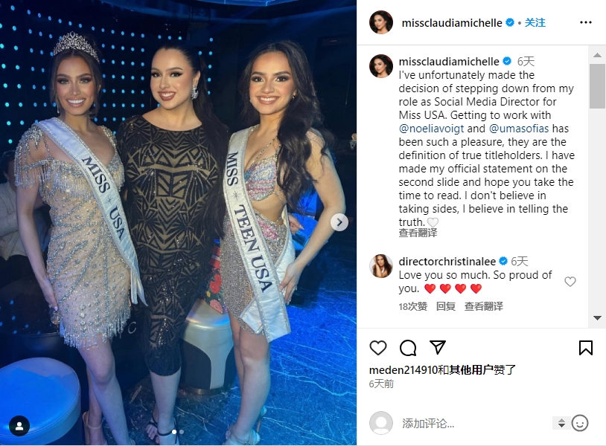This screenshot has width=606, height=446.
Task: Click the 添加评论 comment input field
Action: tap(473, 424)
